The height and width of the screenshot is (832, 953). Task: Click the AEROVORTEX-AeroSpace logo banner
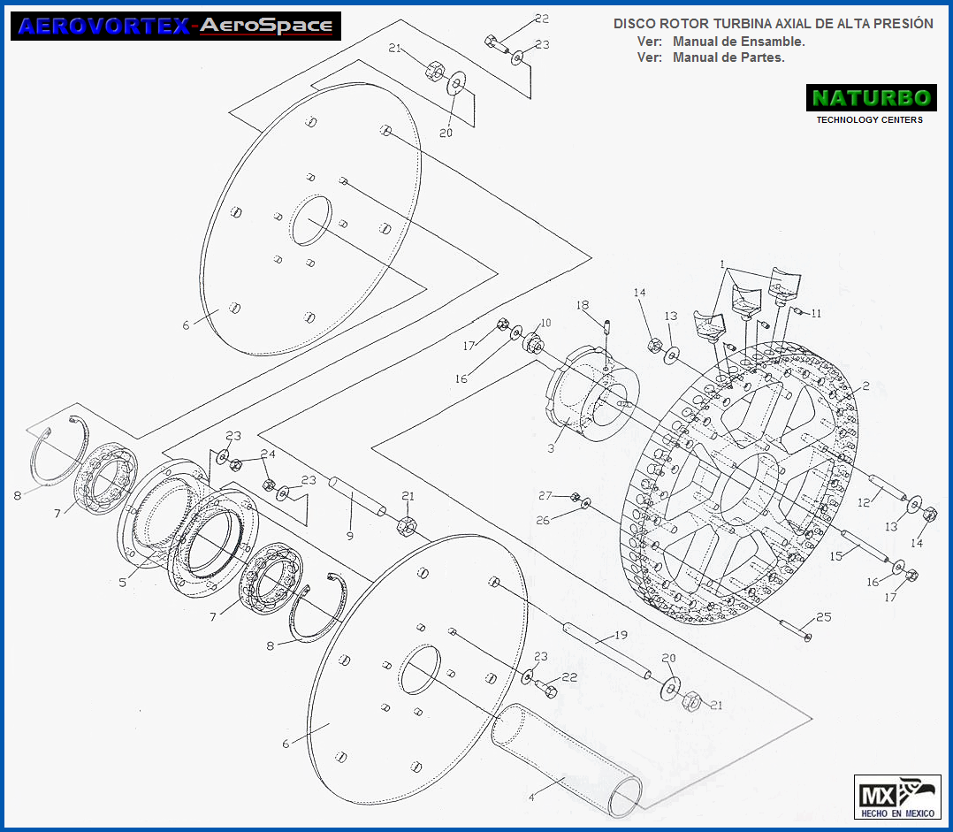176,27
